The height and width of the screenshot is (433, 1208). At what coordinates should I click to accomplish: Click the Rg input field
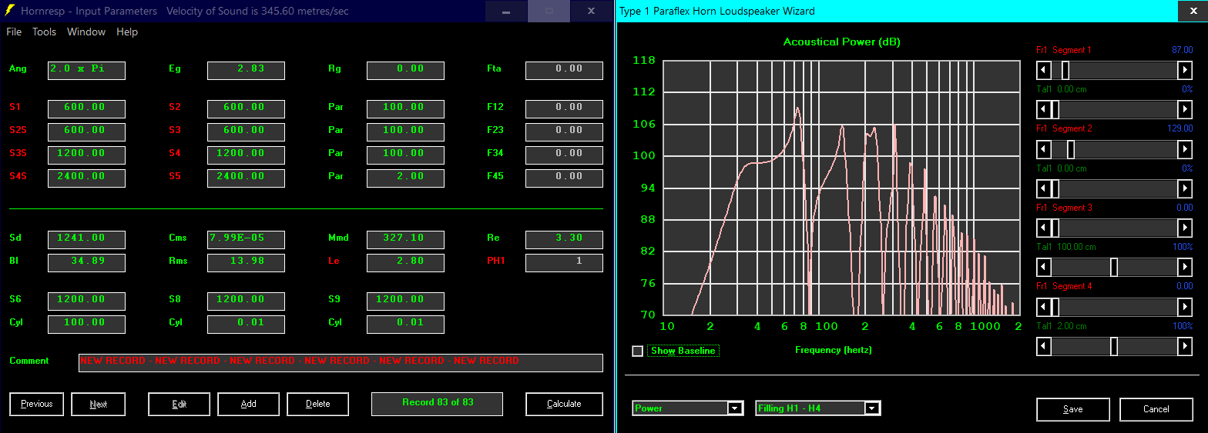coord(405,71)
